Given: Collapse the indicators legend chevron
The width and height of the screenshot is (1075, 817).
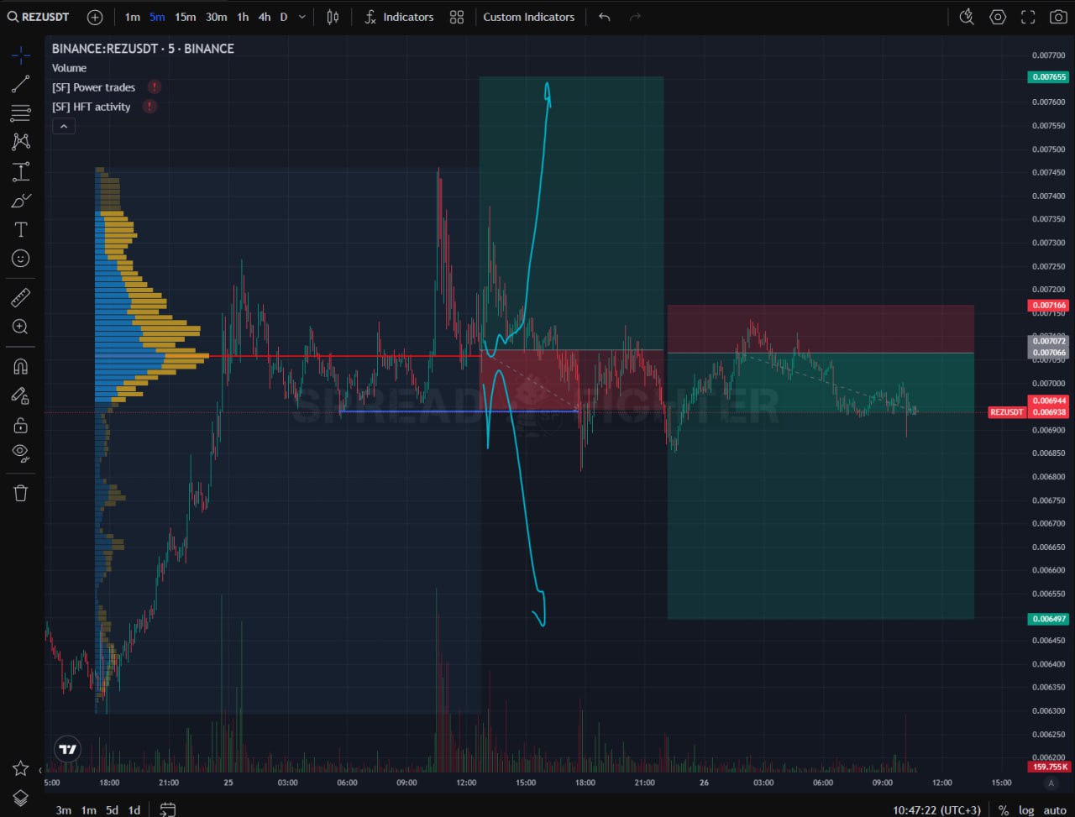Looking at the screenshot, I should (64, 125).
